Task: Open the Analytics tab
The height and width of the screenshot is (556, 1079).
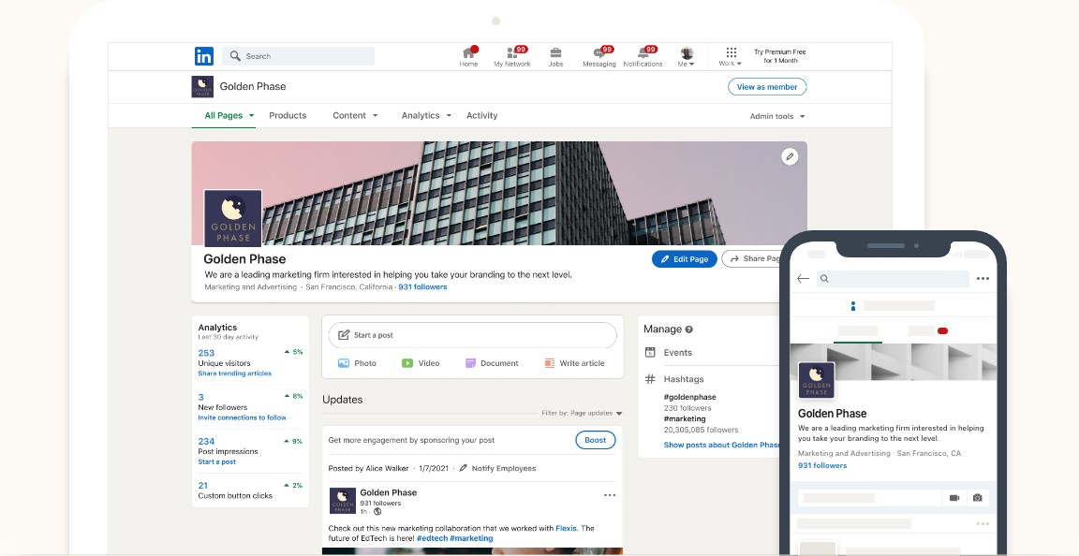Action: 421,115
